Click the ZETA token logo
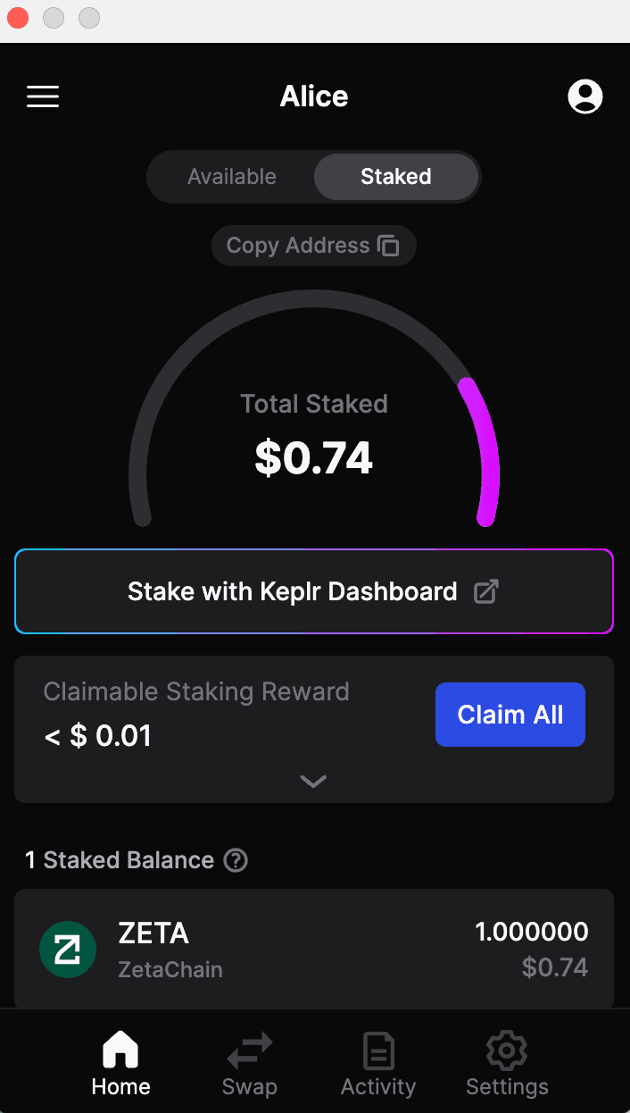Screen dimensions: 630x1113 click(x=67, y=949)
